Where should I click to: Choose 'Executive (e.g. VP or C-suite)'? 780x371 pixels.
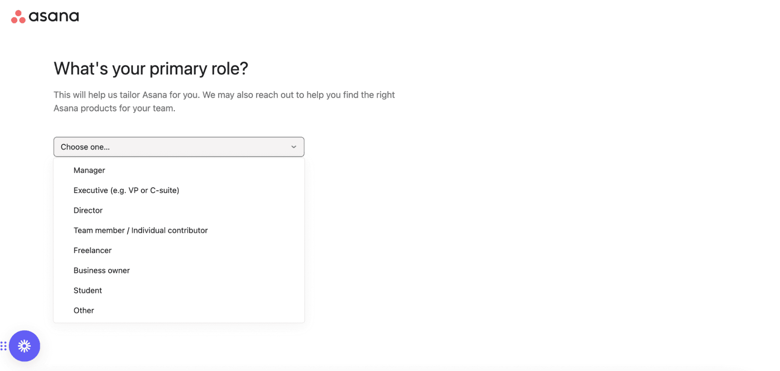click(x=126, y=190)
